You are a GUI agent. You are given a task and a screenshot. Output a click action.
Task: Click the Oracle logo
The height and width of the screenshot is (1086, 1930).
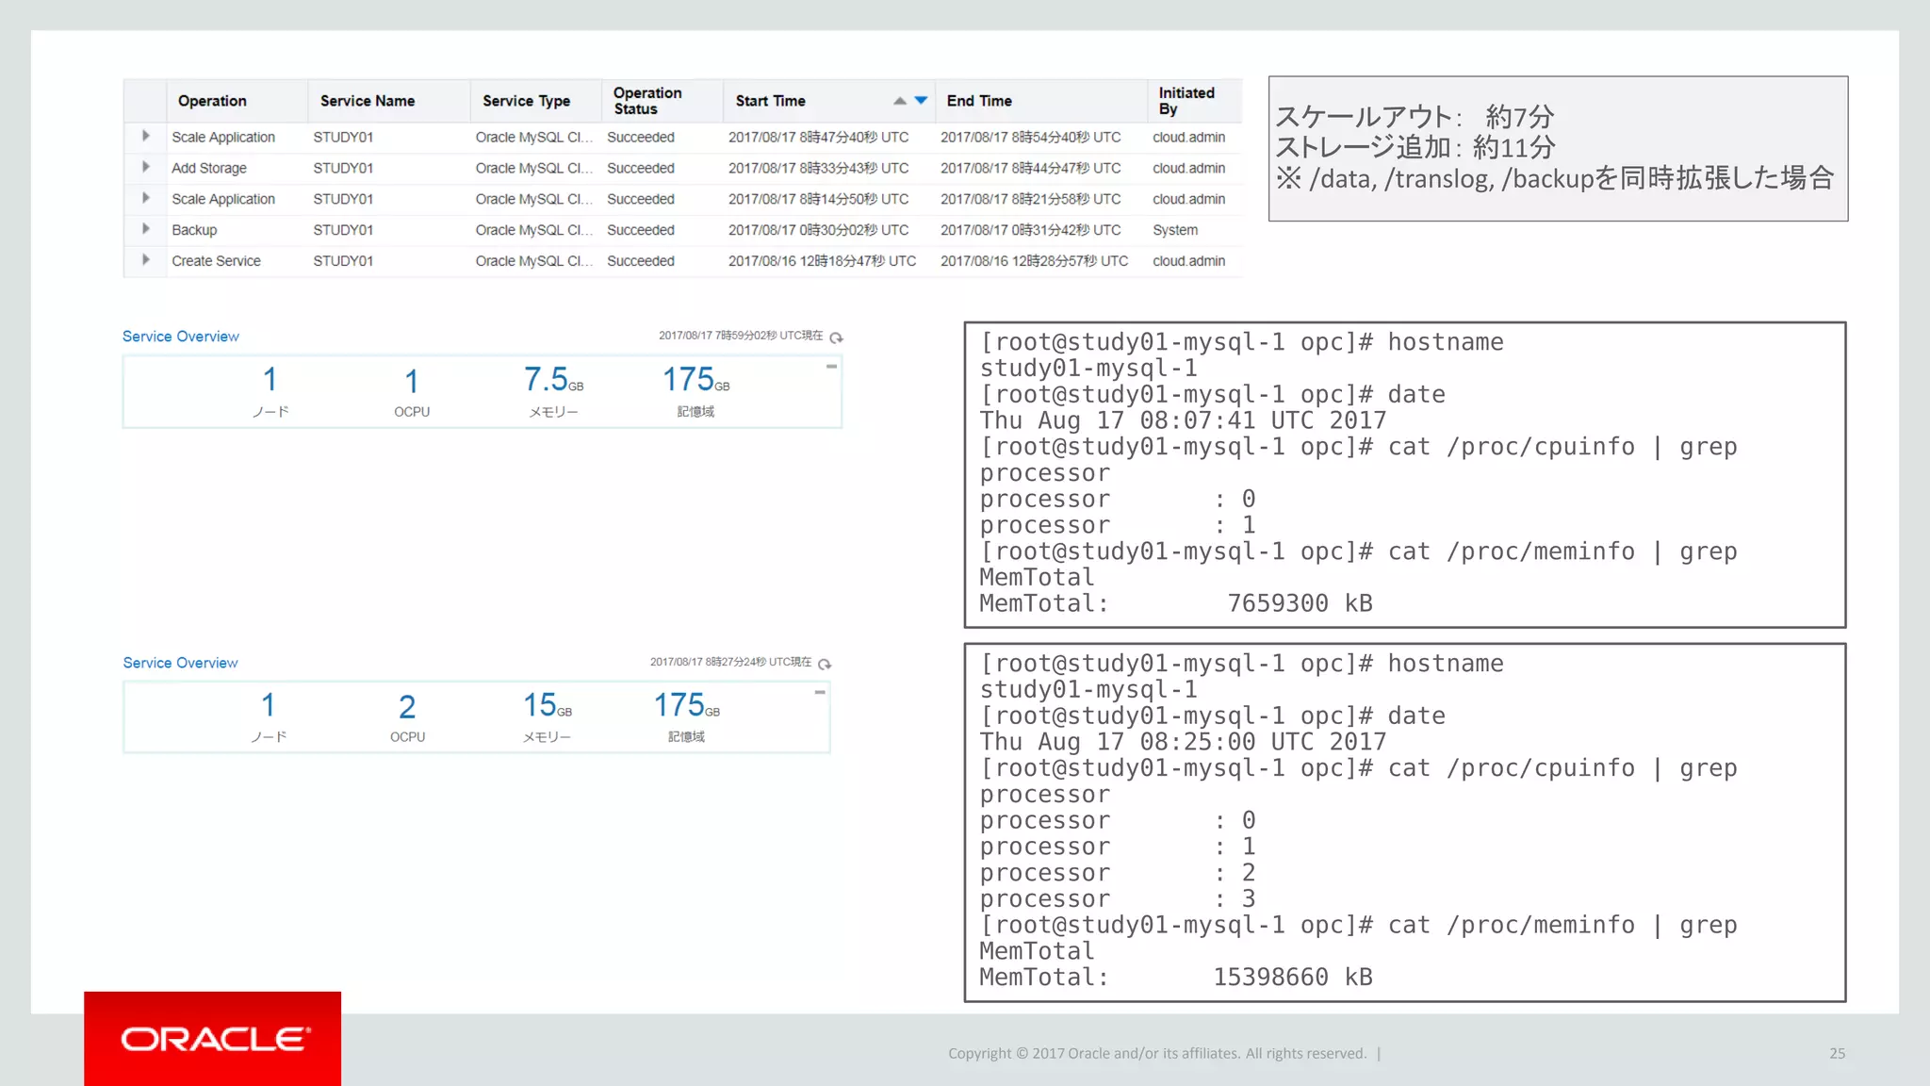[213, 1038]
